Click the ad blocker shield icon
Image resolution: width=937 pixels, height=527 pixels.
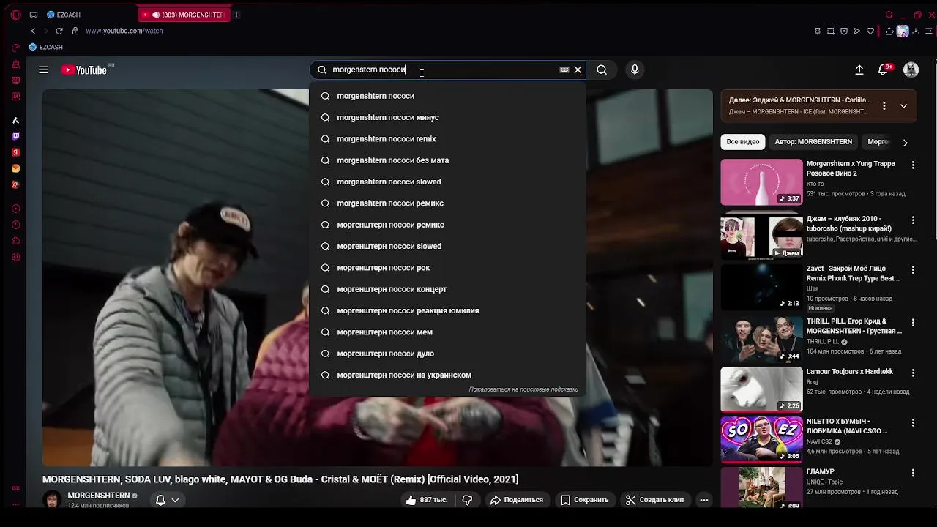click(844, 31)
